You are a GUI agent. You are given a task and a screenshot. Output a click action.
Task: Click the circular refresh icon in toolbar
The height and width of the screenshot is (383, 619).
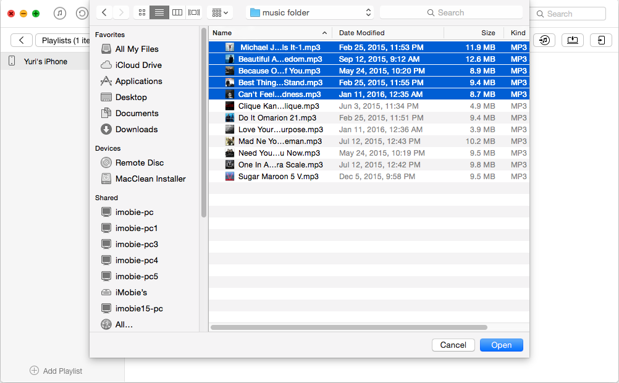click(82, 13)
